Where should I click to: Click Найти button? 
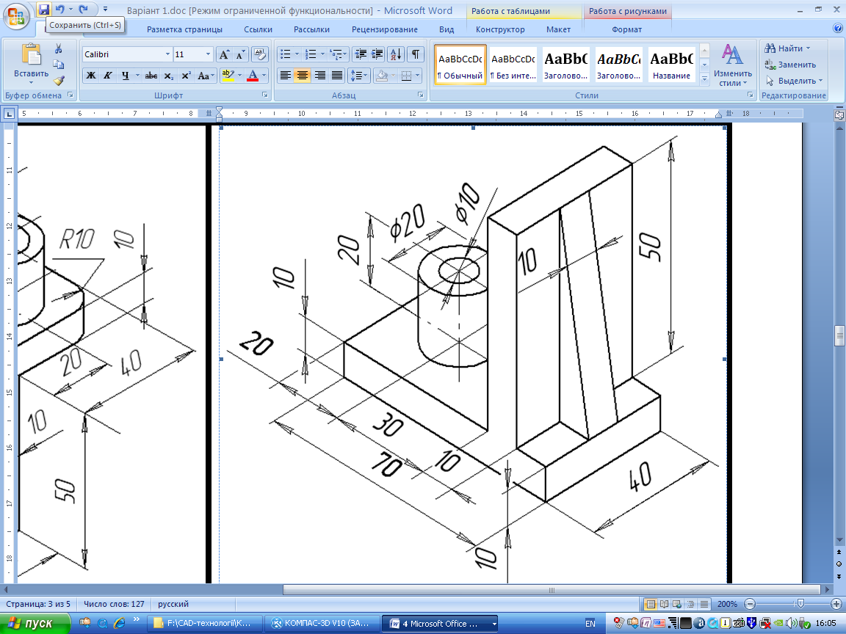788,48
